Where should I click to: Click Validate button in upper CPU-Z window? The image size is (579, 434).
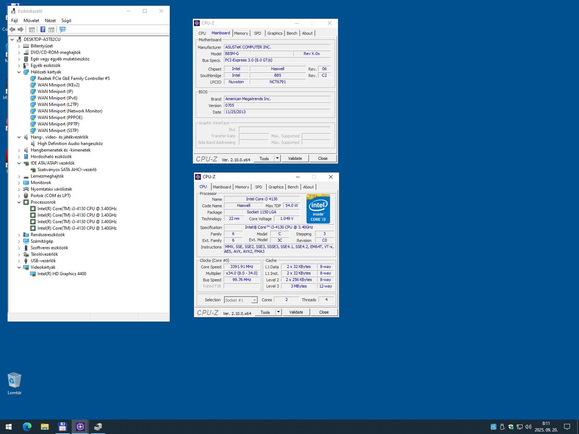point(295,158)
